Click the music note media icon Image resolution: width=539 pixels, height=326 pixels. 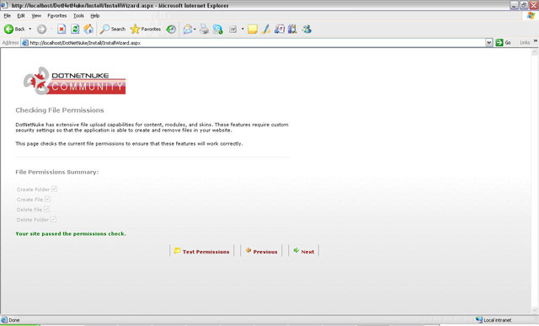(x=280, y=29)
